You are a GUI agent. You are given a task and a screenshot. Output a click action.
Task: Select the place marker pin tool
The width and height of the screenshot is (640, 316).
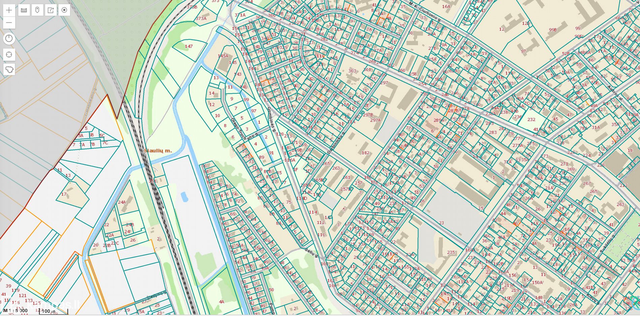click(37, 10)
